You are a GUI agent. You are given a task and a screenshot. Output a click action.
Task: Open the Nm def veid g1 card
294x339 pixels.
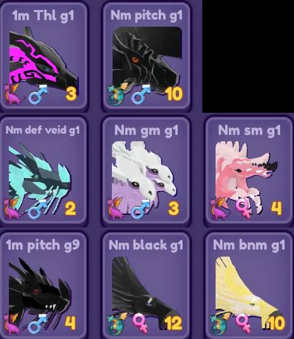(x=43, y=171)
